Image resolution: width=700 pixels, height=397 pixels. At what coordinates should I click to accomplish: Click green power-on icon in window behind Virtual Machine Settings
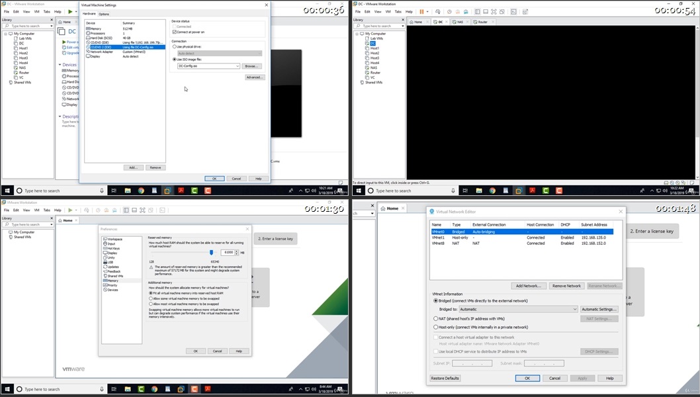70,12
